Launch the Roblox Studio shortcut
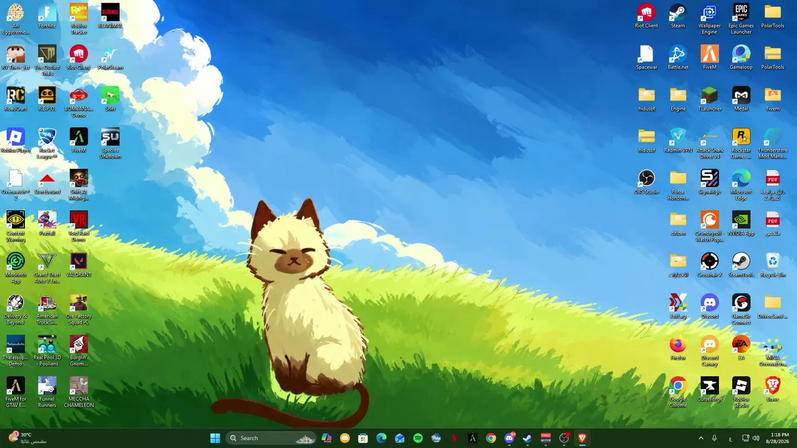This screenshot has height=448, width=797. coord(741,393)
